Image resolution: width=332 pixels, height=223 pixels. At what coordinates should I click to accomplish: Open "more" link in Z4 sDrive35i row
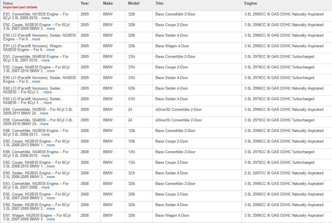coord(44,124)
